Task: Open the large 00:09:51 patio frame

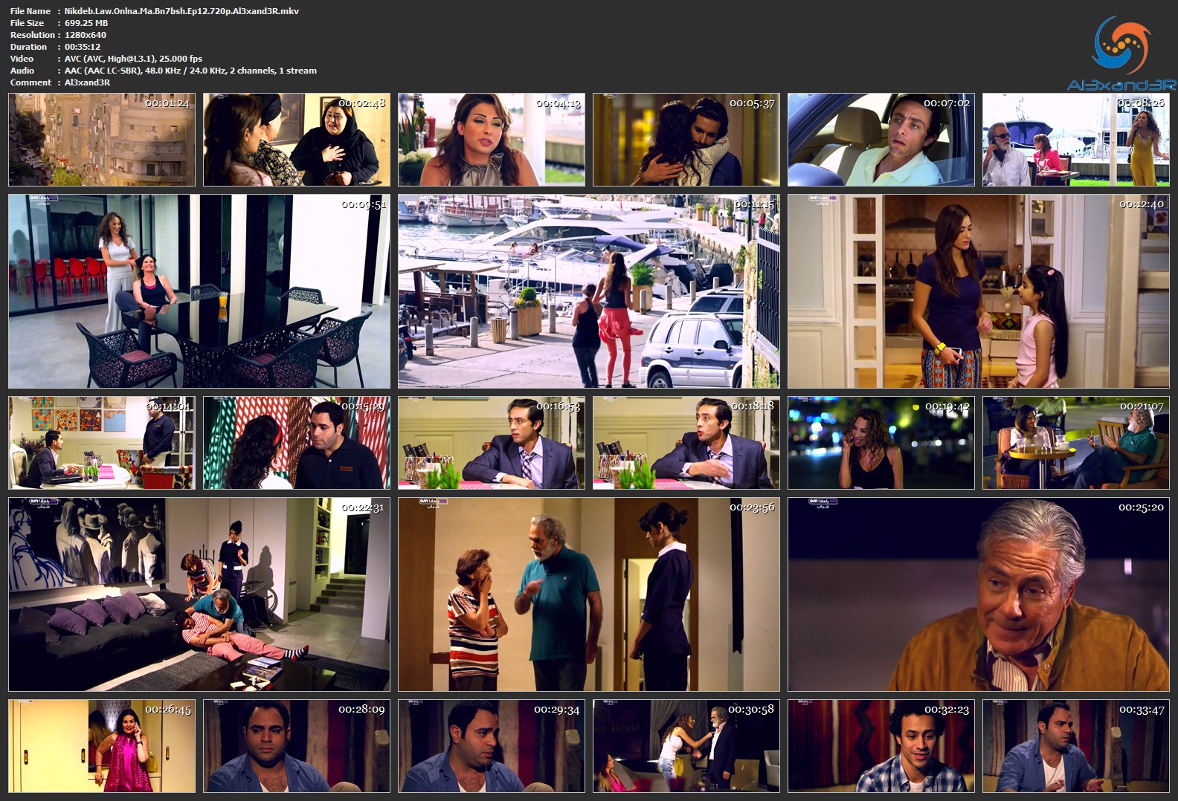Action: coord(199,291)
